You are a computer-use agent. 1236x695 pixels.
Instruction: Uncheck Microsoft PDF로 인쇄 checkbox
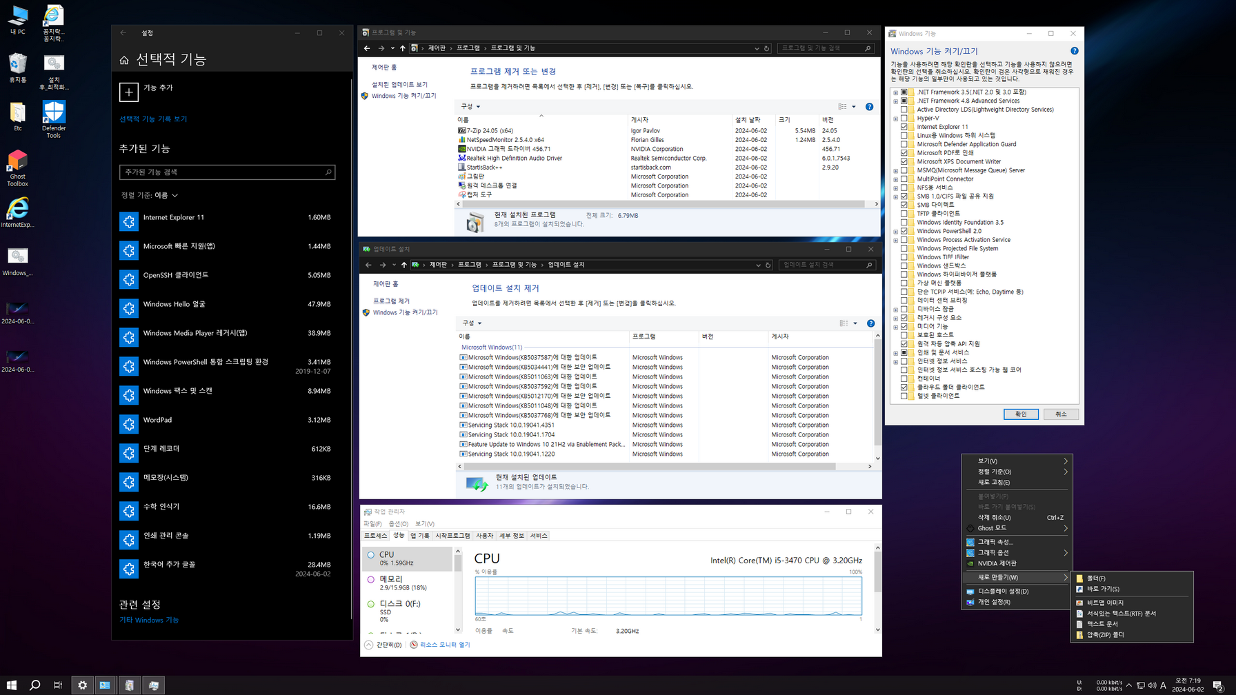click(904, 153)
